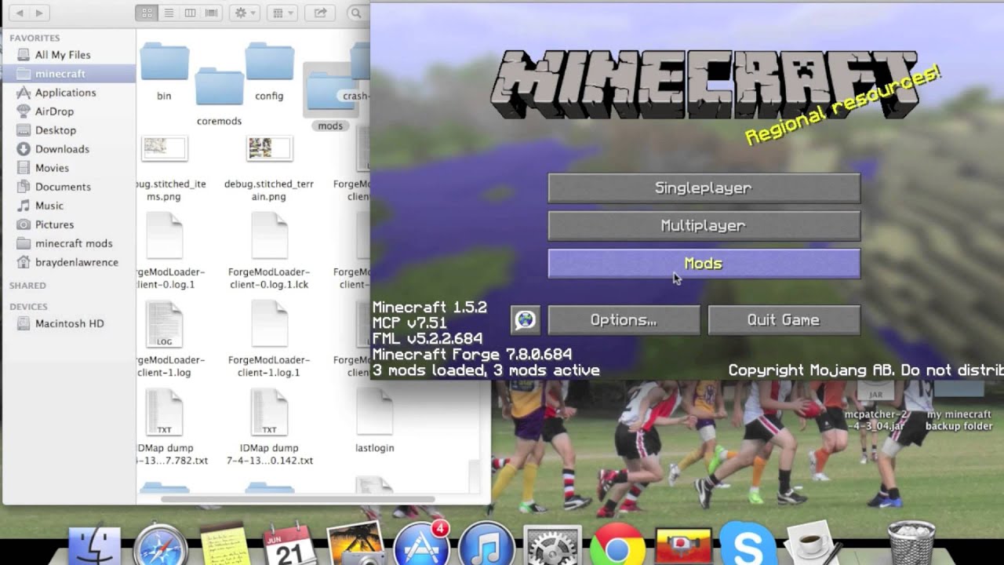Open Calendar from the Dock
The height and width of the screenshot is (565, 1004).
tap(289, 545)
